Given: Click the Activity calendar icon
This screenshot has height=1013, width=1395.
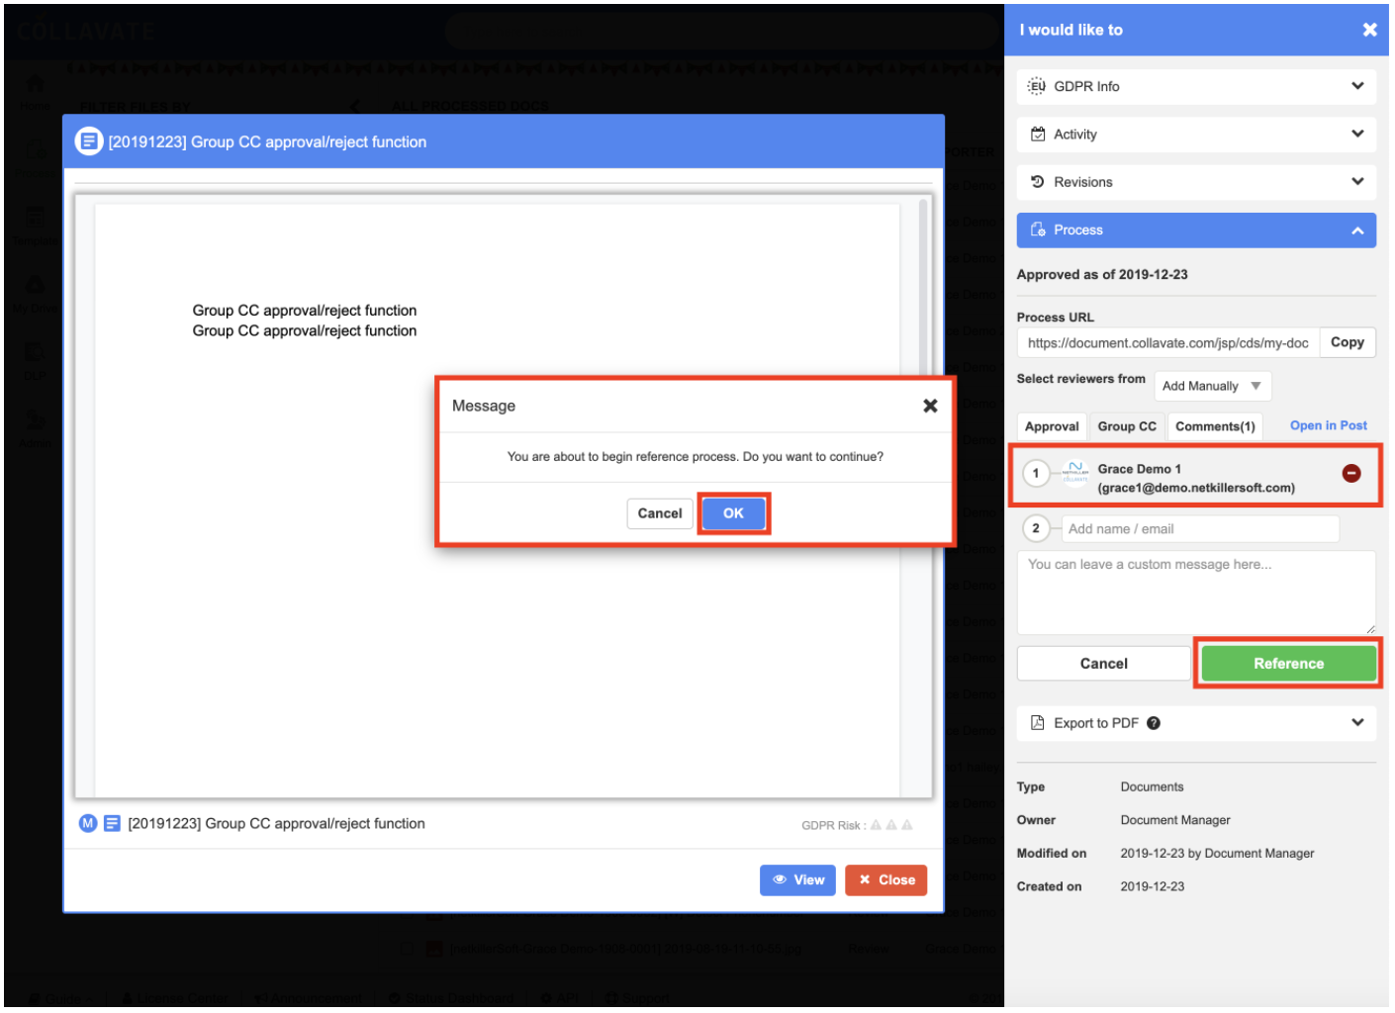Looking at the screenshot, I should tap(1038, 135).
